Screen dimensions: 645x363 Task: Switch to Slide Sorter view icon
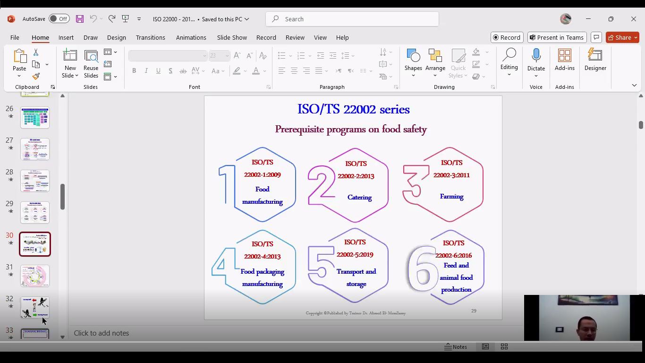tap(504, 346)
